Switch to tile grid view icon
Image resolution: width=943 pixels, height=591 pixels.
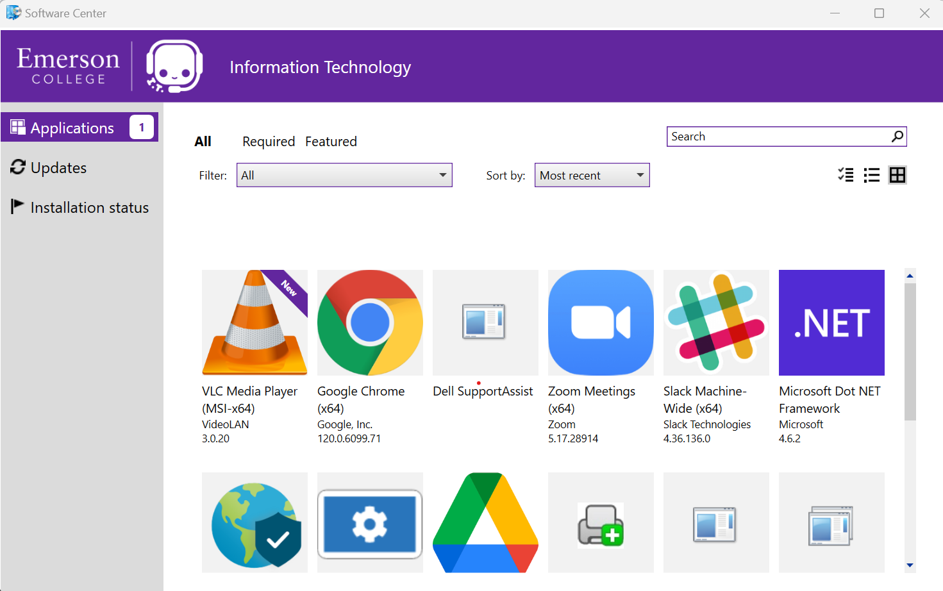[897, 175]
